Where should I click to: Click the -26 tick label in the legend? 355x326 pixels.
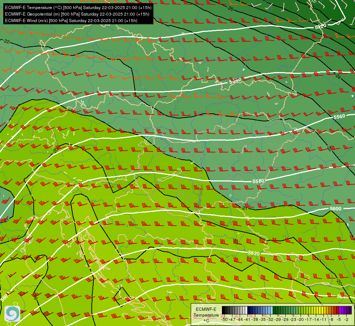point(285,320)
